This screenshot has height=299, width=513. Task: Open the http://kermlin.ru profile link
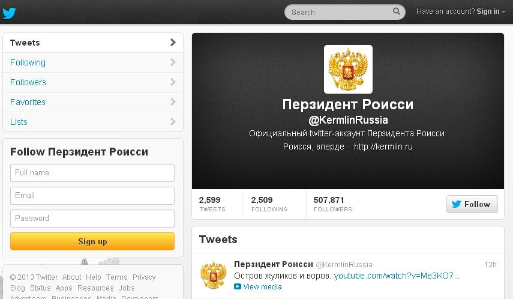click(383, 146)
